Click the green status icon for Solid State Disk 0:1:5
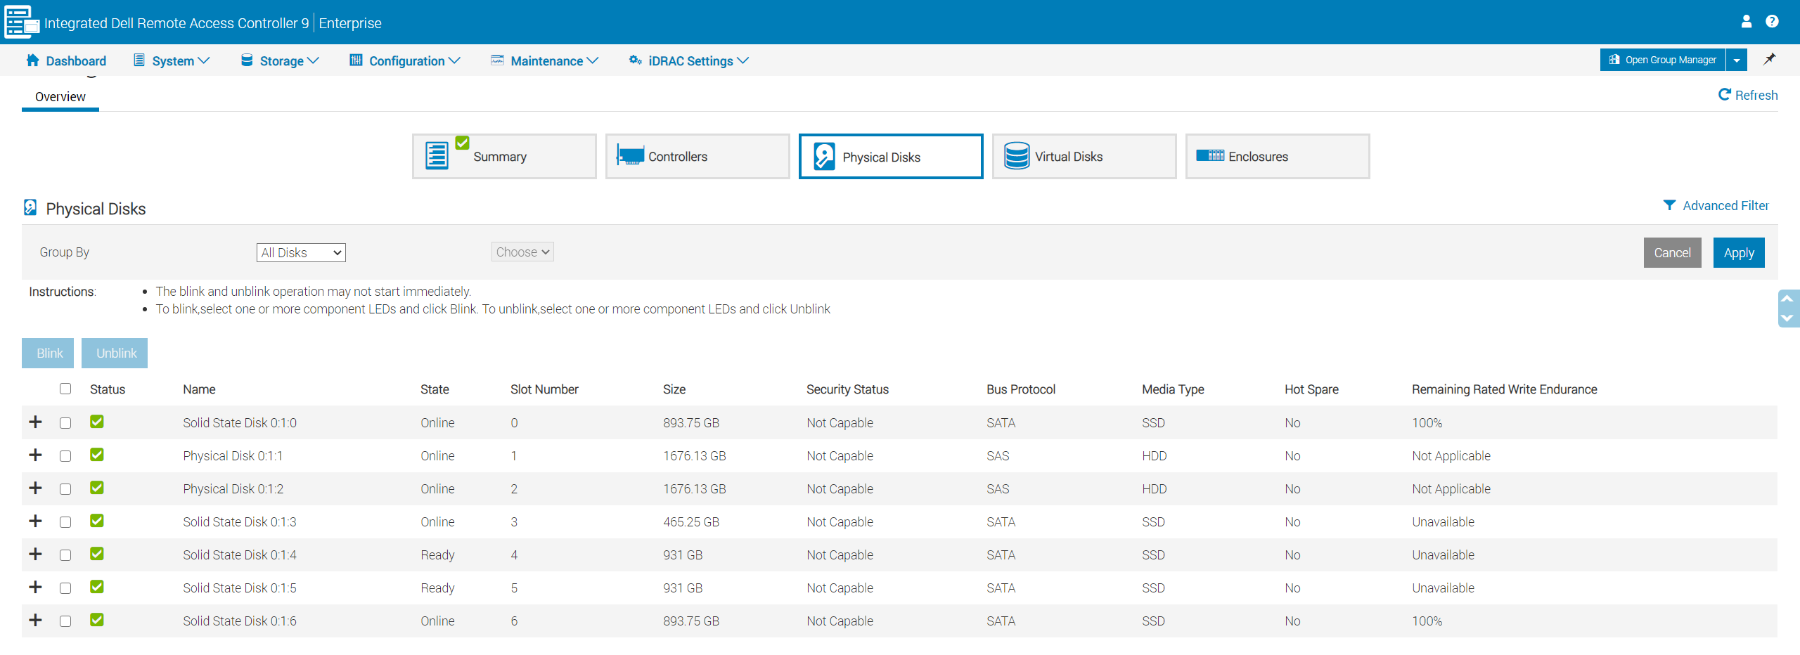The height and width of the screenshot is (655, 1800). click(x=97, y=587)
